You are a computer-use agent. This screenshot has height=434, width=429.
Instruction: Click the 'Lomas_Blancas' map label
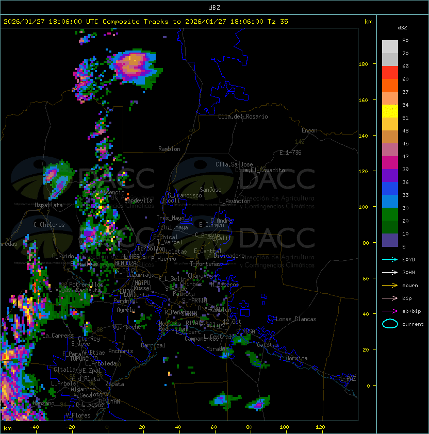click(x=296, y=319)
